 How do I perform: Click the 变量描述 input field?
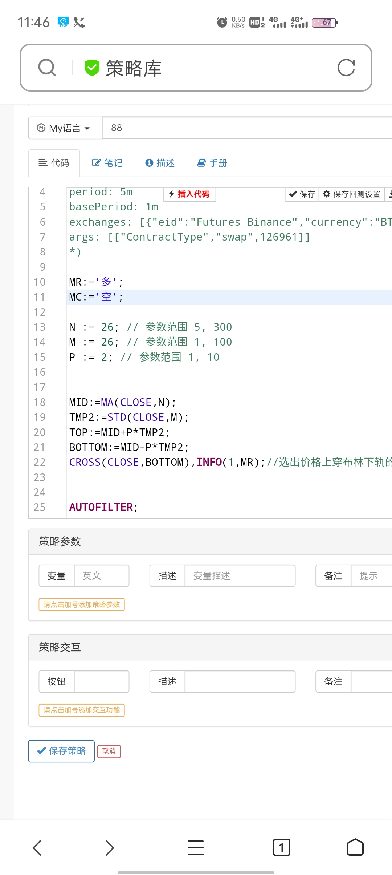[x=240, y=576]
